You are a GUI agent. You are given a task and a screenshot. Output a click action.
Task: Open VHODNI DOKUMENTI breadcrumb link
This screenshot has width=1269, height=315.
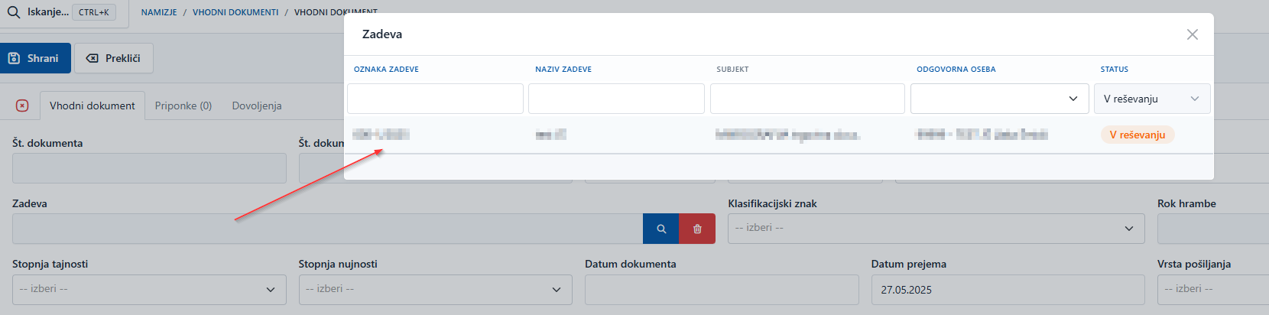[x=235, y=12]
